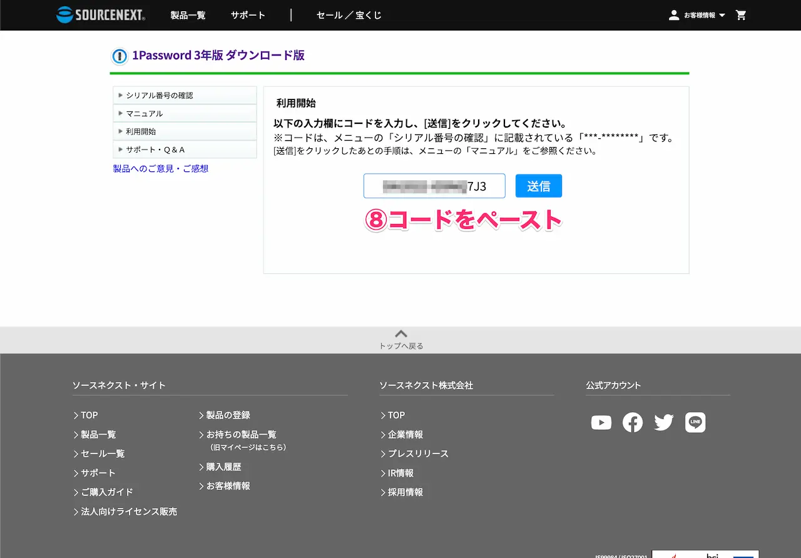Viewport: 801px width, 558px height.
Task: Click the 送信 submit button
Action: click(539, 186)
